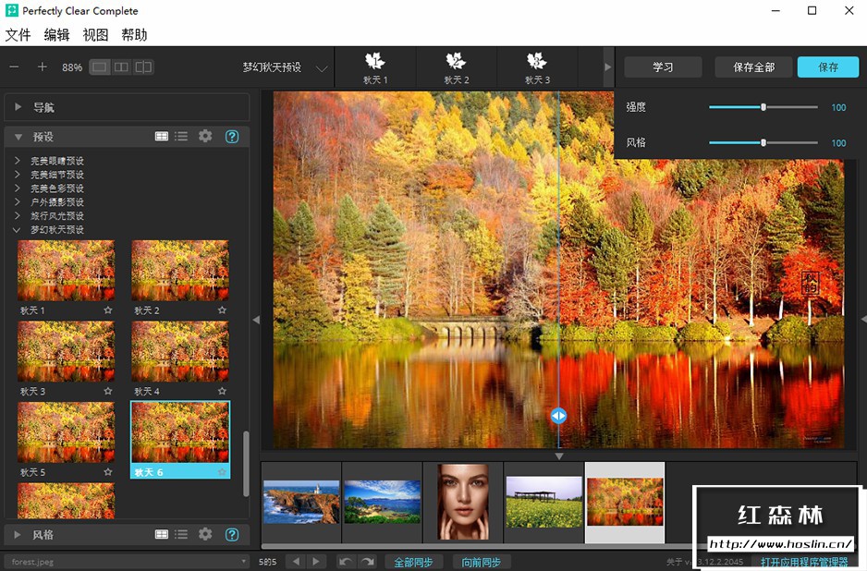Select the 秋天 4 preset thumbnail
This screenshot has width=867, height=571.
(179, 351)
